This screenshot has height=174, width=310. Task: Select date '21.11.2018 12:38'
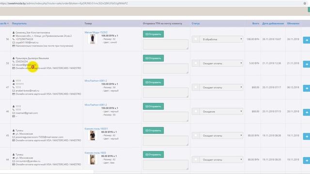pyautogui.click(x=272, y=63)
